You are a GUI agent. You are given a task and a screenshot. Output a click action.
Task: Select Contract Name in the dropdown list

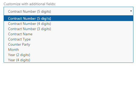68,34
